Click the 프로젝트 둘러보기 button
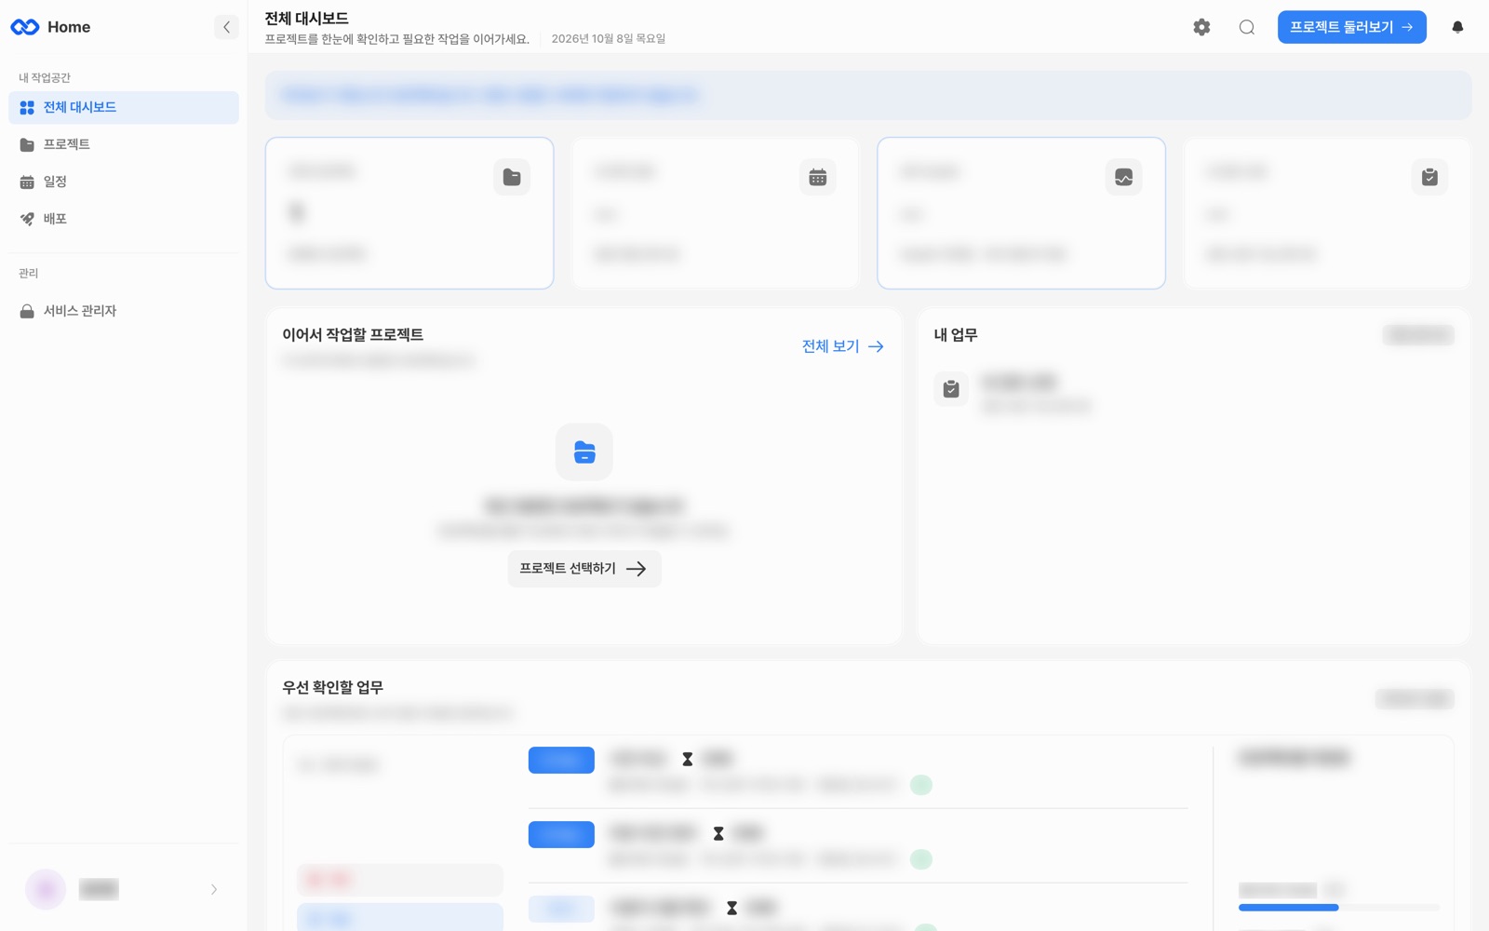This screenshot has width=1489, height=931. tap(1351, 27)
